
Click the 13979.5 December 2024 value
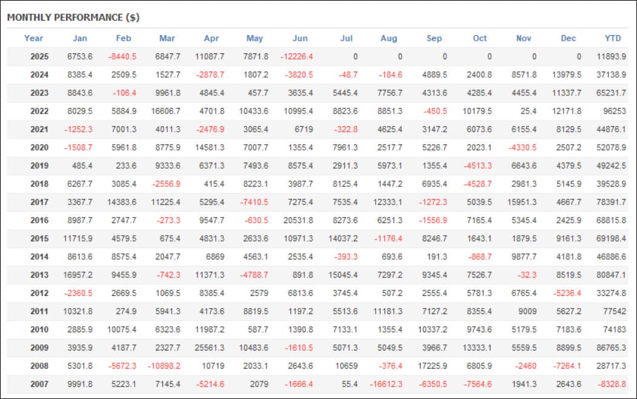(x=566, y=75)
